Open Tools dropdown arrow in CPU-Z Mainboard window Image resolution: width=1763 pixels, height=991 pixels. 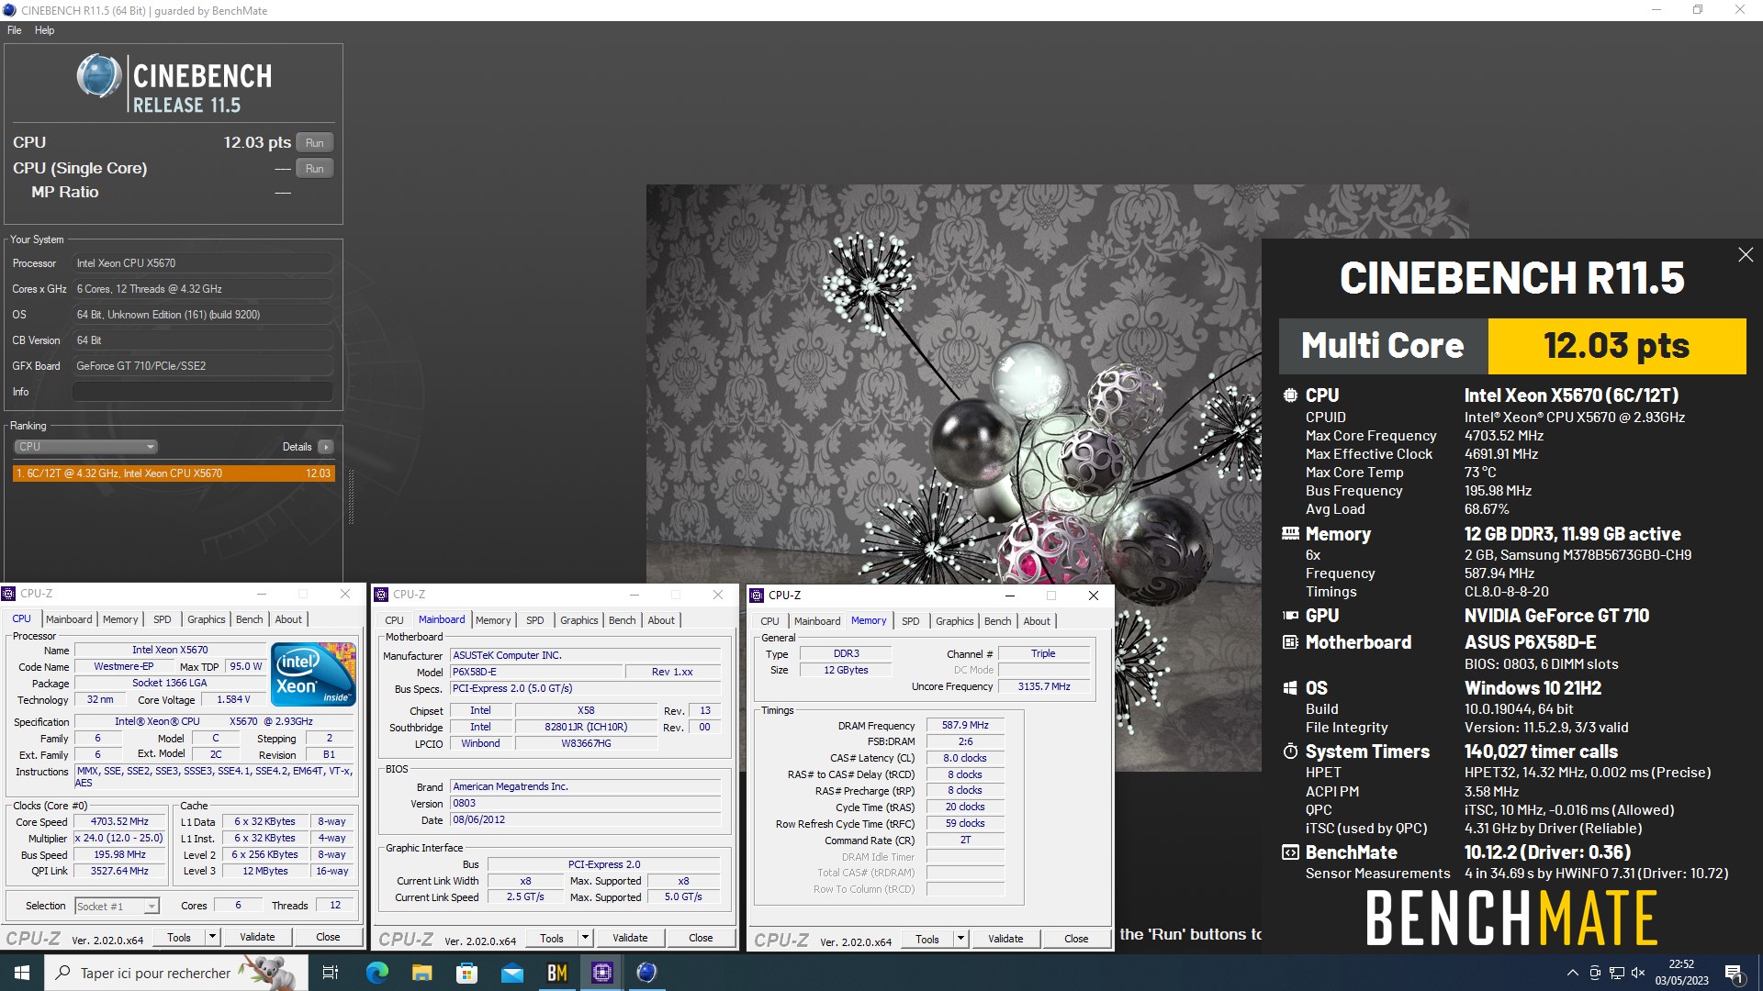(x=585, y=938)
